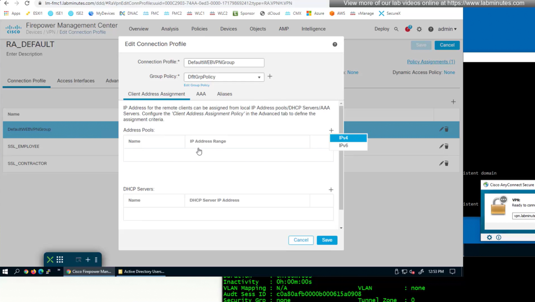This screenshot has width=535, height=302.
Task: Add new group policy with plus icon
Action: click(270, 77)
